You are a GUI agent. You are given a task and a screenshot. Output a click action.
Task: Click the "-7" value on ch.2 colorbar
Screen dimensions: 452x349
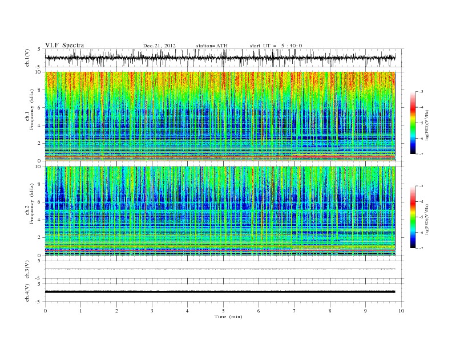421,248
